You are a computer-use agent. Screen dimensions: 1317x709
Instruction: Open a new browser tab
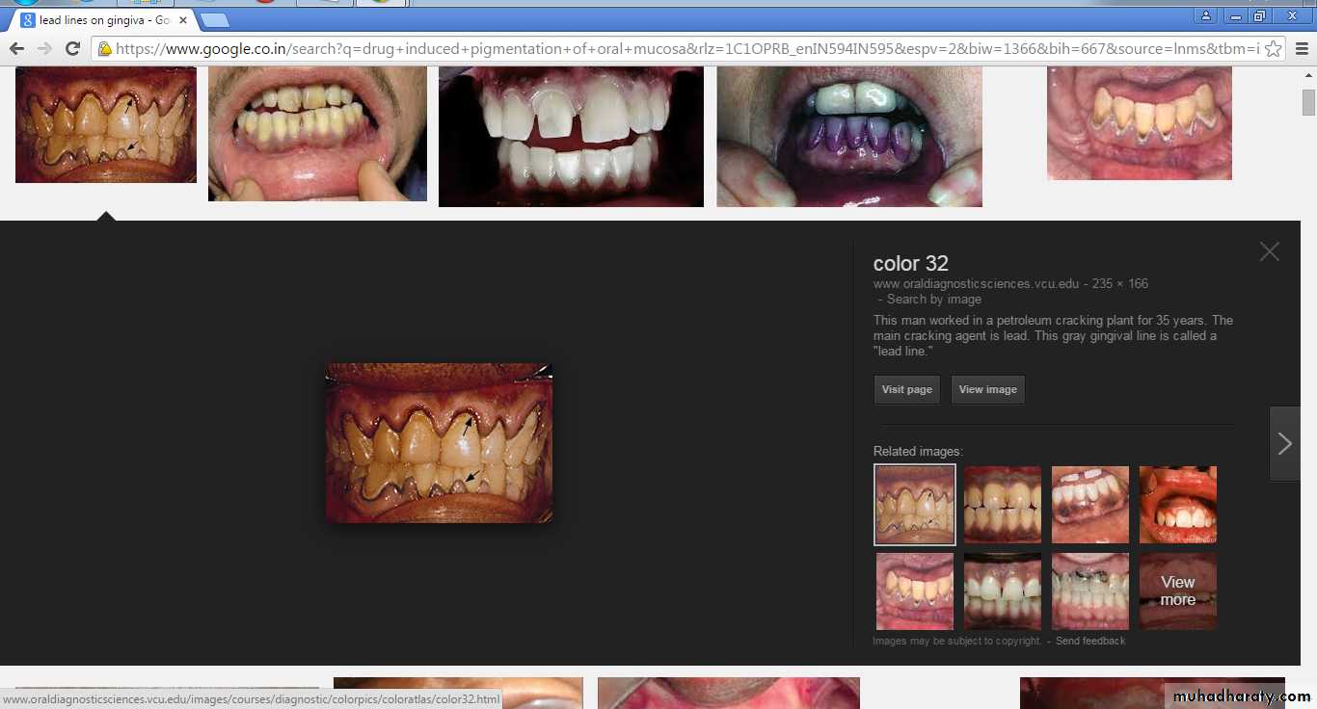pos(214,20)
